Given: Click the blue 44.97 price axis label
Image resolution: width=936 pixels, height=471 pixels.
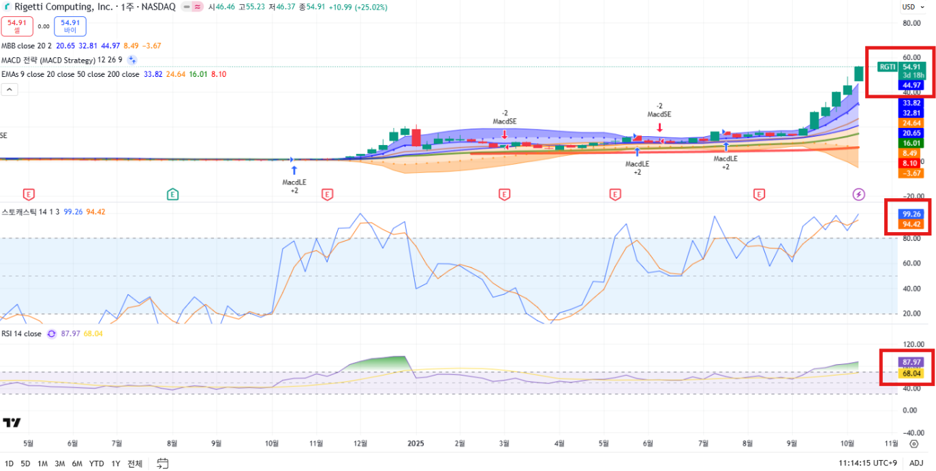Looking at the screenshot, I should point(911,85).
